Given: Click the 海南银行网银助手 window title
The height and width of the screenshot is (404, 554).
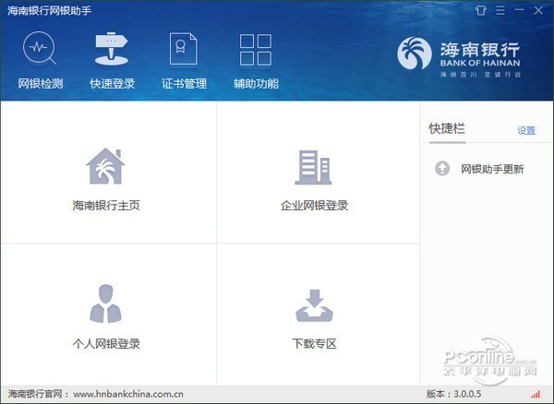Looking at the screenshot, I should (49, 10).
